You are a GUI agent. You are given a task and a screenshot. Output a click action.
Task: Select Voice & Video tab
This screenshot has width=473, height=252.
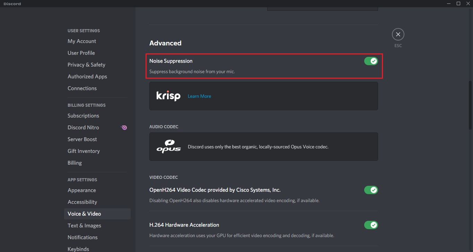[x=97, y=214]
